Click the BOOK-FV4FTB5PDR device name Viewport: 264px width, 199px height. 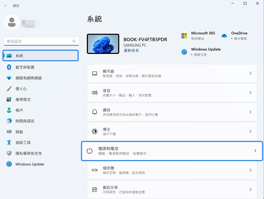(145, 40)
